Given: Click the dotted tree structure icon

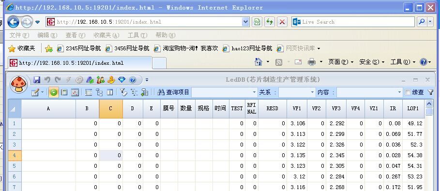Looking at the screenshot, I should 134,92.
